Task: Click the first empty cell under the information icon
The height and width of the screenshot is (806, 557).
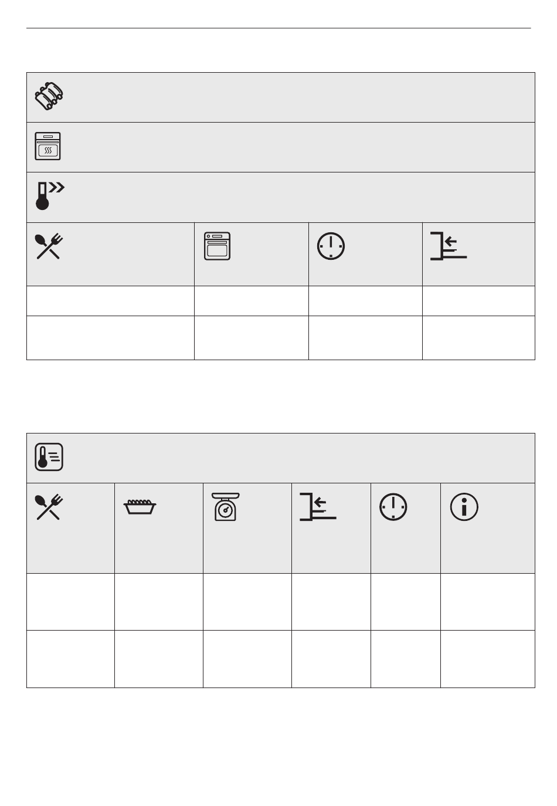Action: point(487,602)
